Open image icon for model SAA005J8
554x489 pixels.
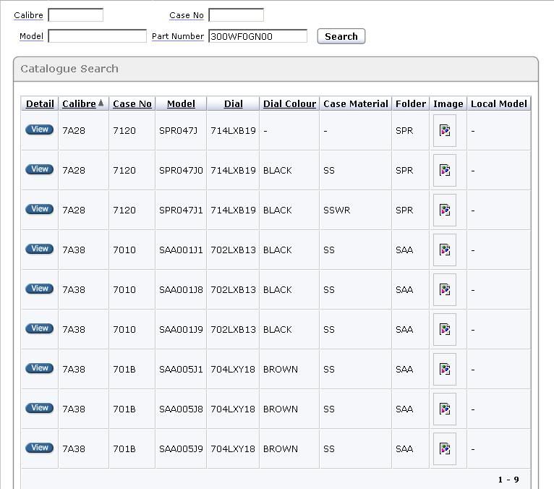pyautogui.click(x=445, y=409)
